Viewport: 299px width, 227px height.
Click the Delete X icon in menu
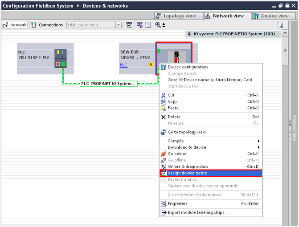pos(164,117)
